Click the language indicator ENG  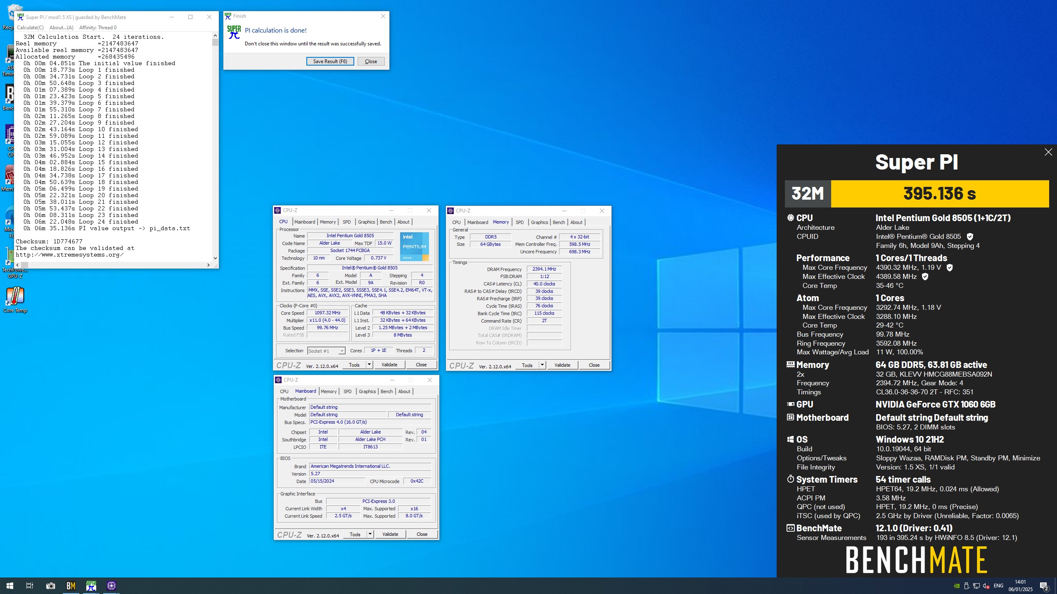click(998, 586)
